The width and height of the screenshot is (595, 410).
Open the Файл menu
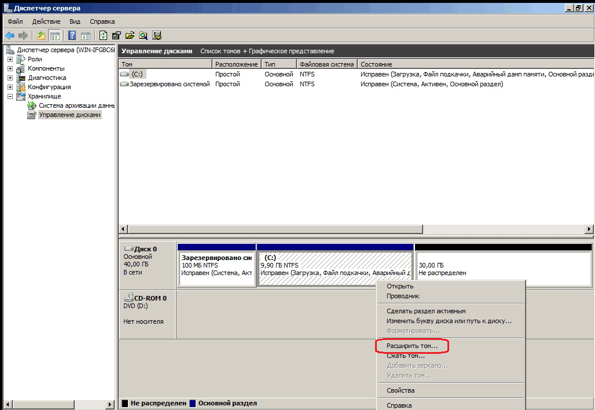[x=15, y=21]
